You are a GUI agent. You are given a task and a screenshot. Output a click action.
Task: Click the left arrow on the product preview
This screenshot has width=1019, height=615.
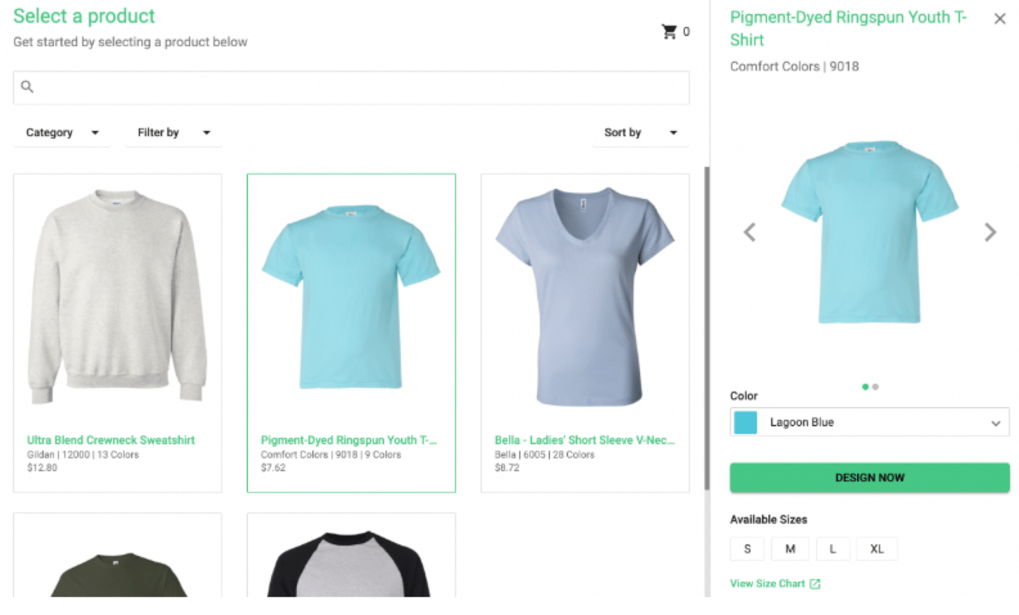[x=749, y=232]
